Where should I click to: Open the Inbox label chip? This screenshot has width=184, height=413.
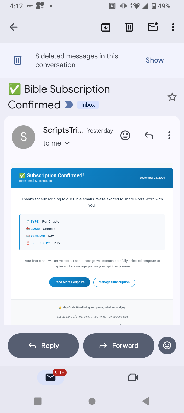tap(88, 105)
